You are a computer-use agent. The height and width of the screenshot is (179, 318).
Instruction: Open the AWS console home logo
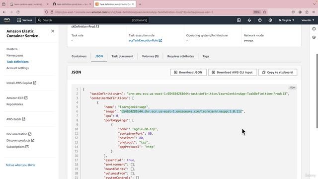(x=7, y=20)
